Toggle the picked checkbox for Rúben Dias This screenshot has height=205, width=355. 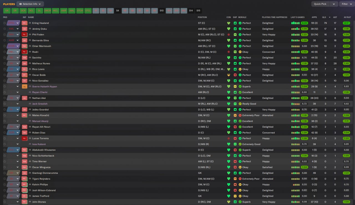pyautogui.click(x=5, y=133)
